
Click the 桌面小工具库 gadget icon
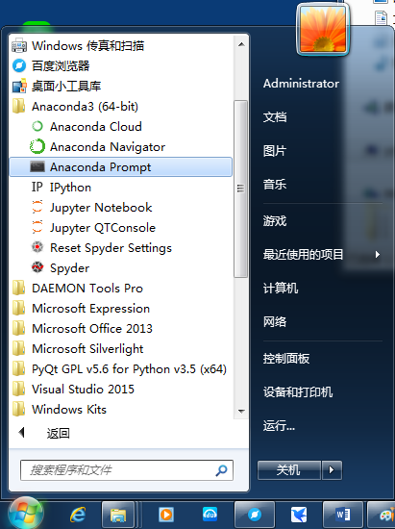click(19, 86)
